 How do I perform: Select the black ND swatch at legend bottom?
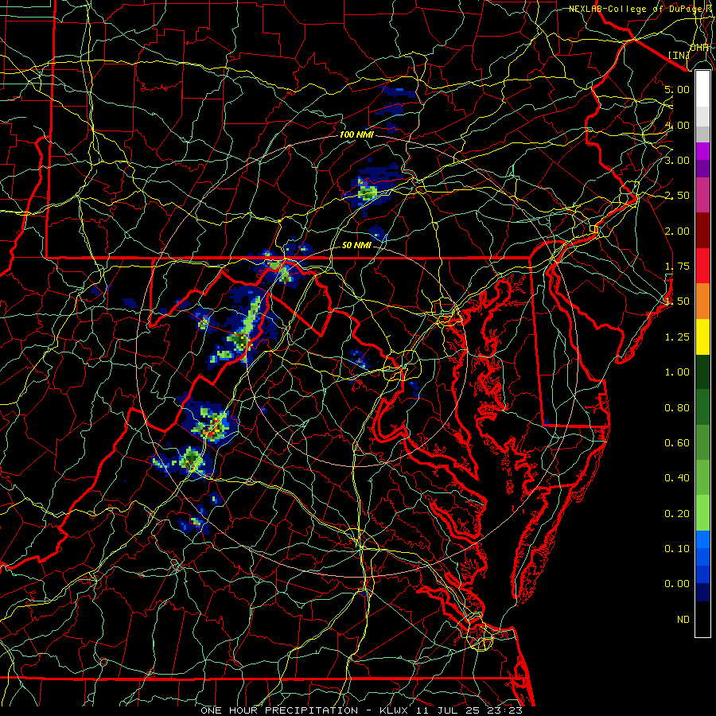702,619
